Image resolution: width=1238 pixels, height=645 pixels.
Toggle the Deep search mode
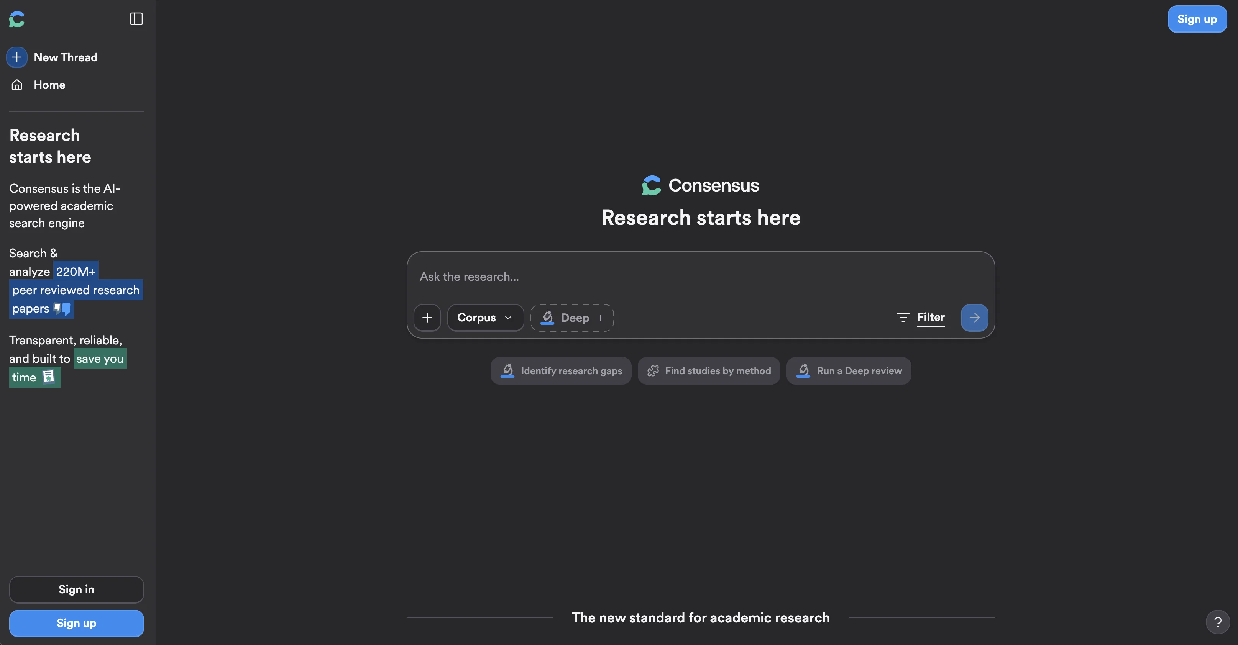coord(572,318)
